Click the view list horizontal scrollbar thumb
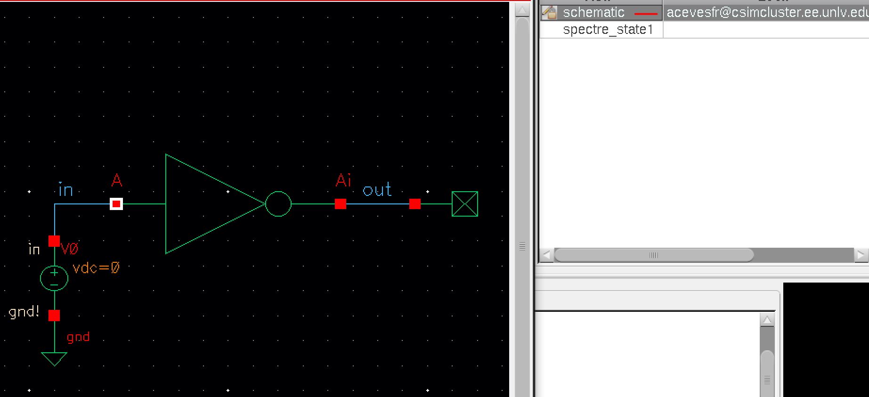 [x=654, y=255]
